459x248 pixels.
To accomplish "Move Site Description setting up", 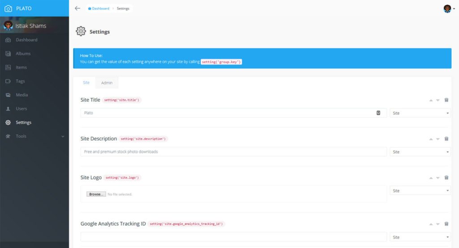I will pyautogui.click(x=431, y=139).
